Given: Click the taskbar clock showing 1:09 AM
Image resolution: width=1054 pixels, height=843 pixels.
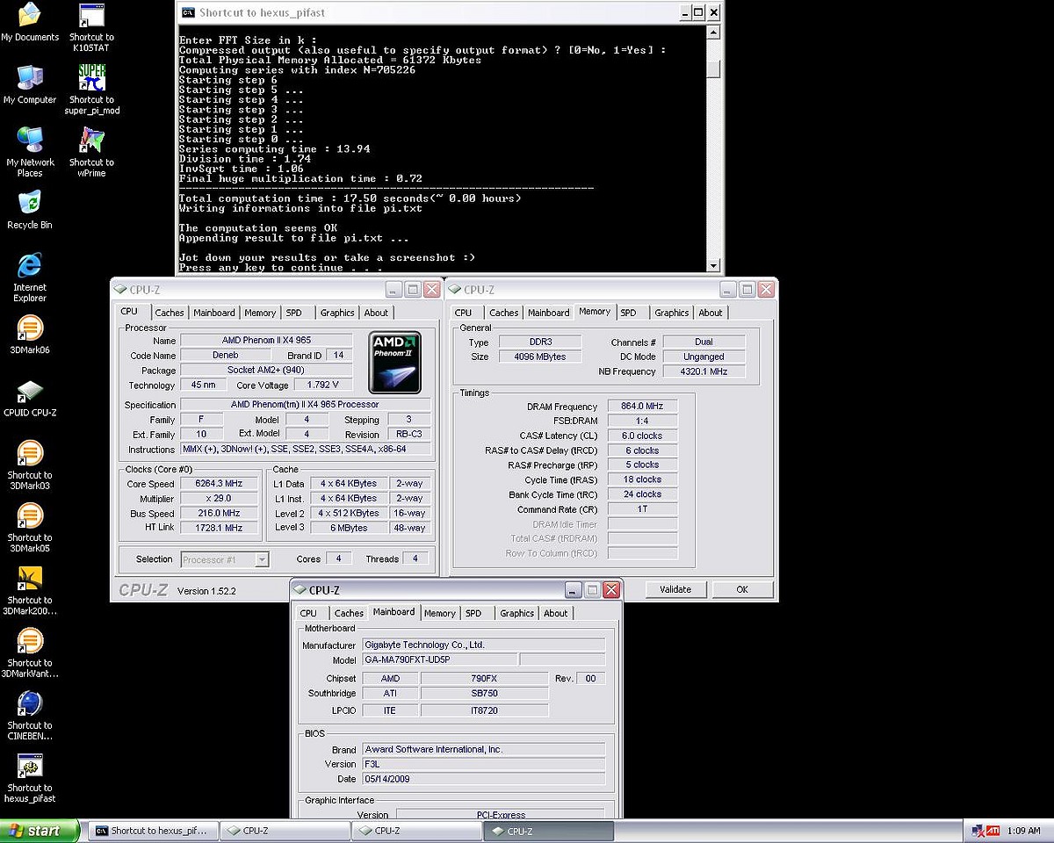Looking at the screenshot, I should (1023, 831).
